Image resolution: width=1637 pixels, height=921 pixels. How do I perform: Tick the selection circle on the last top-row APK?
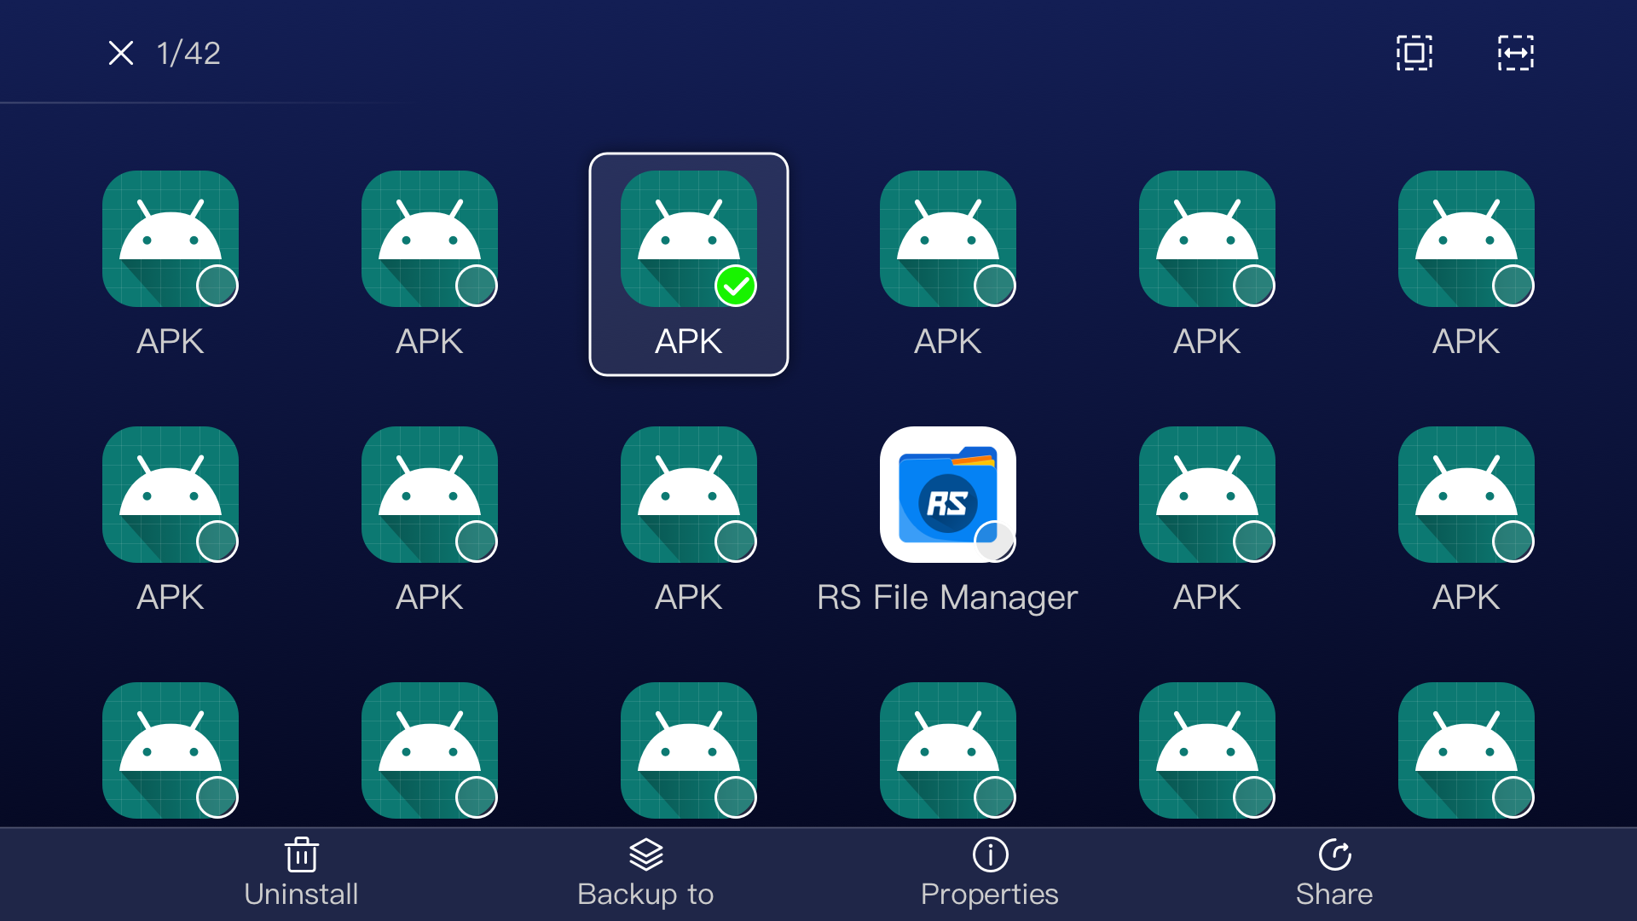pos(1513,287)
